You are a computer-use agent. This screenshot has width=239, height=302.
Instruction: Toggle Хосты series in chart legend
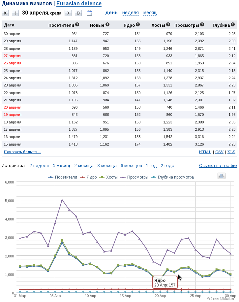[108, 177]
